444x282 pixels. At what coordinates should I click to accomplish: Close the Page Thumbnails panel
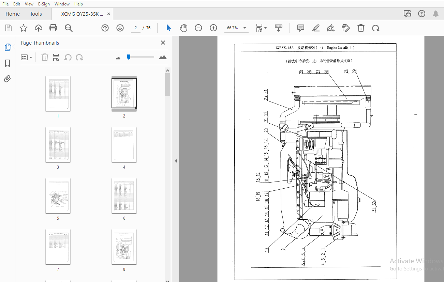[163, 43]
